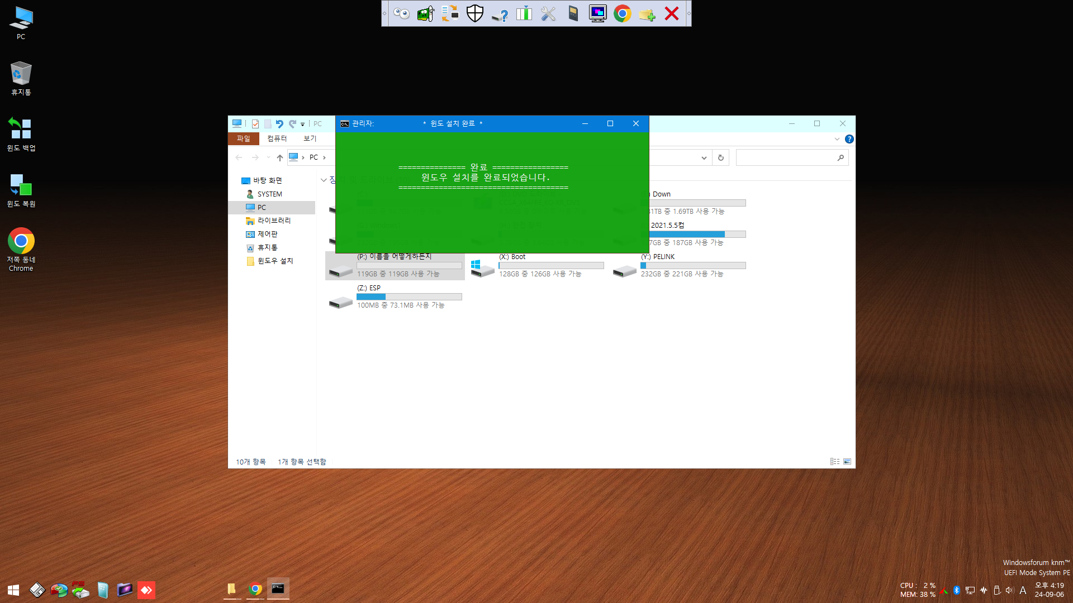The width and height of the screenshot is (1073, 603).
Task: Launch the file transfer arrows icon in dock
Action: [x=450, y=13]
